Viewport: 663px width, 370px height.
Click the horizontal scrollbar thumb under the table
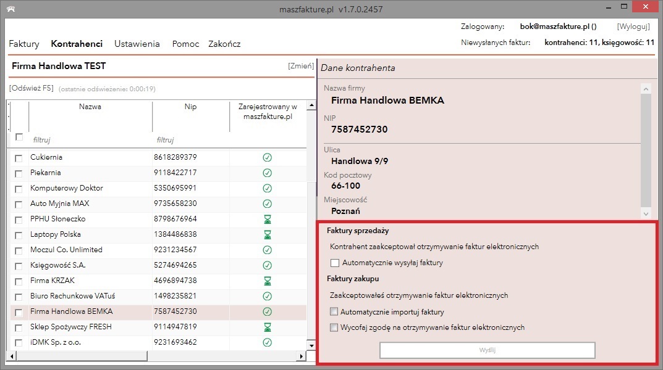82,356
